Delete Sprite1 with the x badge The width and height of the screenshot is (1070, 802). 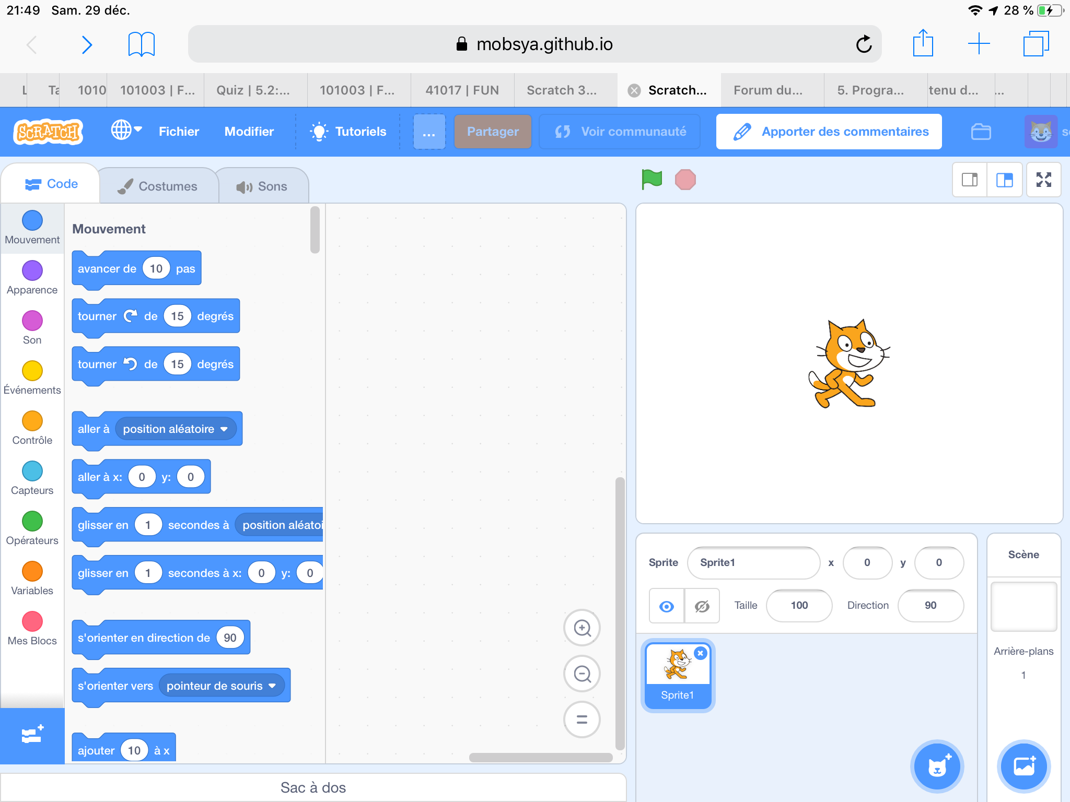coord(701,653)
